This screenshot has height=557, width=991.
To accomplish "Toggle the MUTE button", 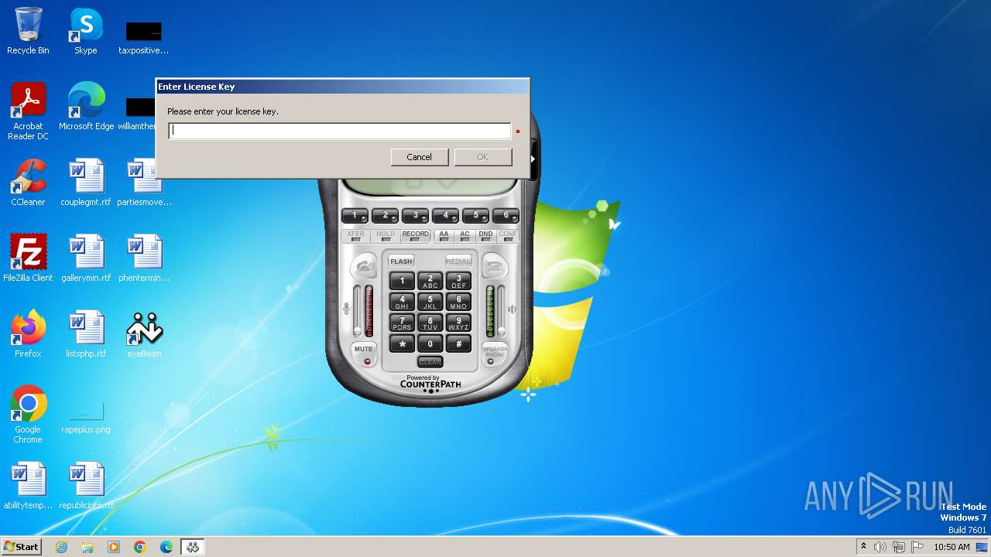I will 364,354.
